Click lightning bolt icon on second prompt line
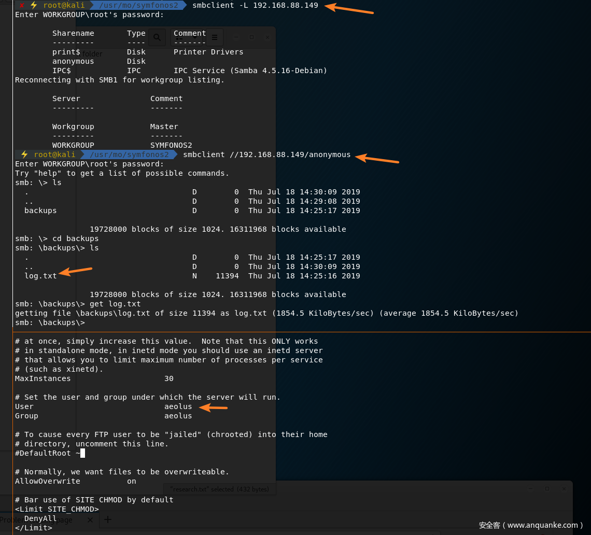Screen dimensions: 591x535 [x=24, y=154]
